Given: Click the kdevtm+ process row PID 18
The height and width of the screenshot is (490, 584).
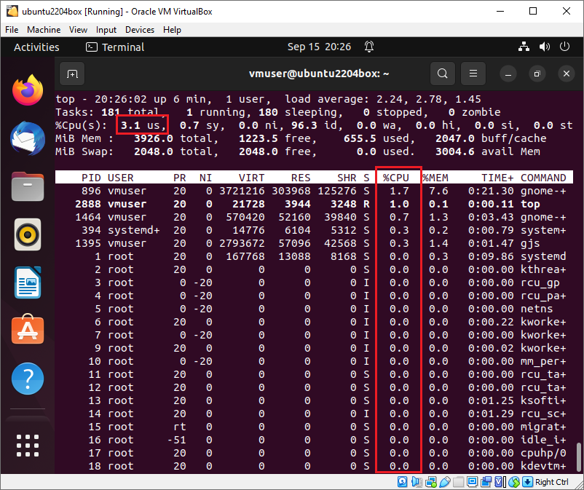Looking at the screenshot, I should (x=314, y=466).
